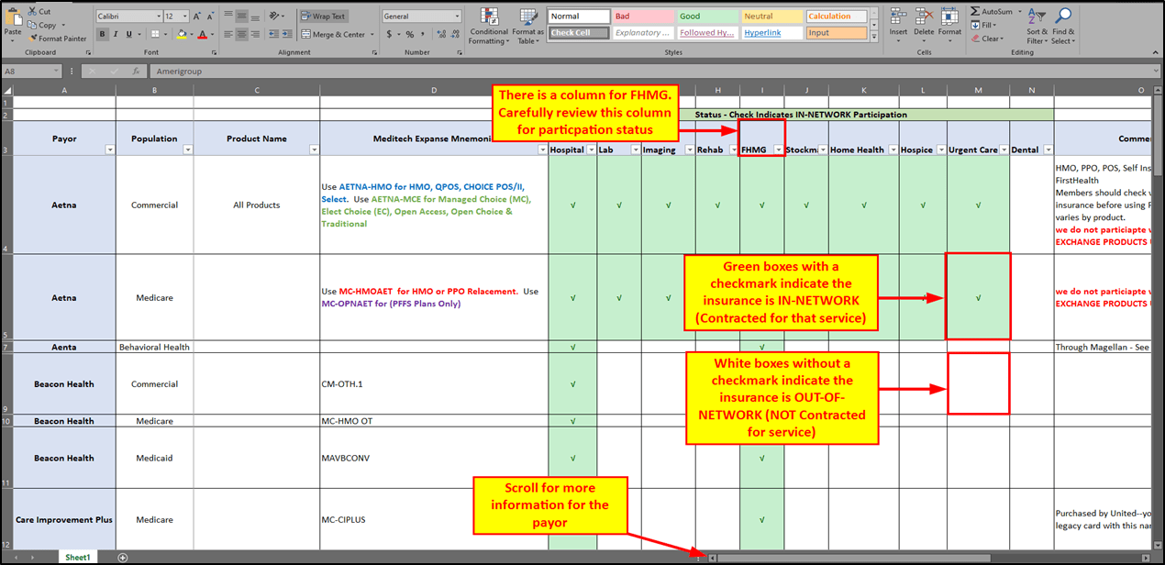Image resolution: width=1165 pixels, height=565 pixels.
Task: Collapse the ribbon with chevron
Action: pos(1155,52)
